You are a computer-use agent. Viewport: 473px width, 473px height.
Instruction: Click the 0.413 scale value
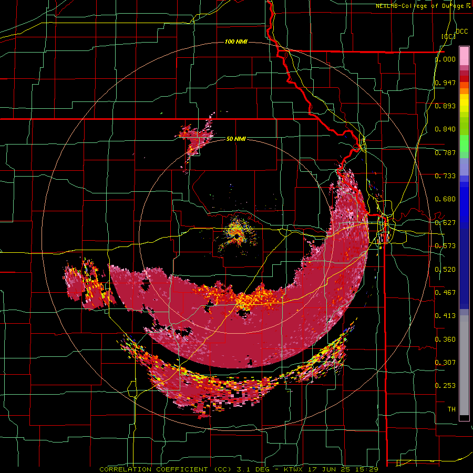[445, 316]
